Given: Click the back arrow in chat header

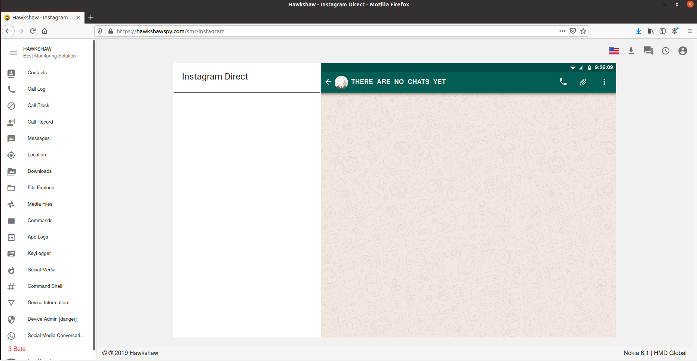Looking at the screenshot, I should [328, 82].
